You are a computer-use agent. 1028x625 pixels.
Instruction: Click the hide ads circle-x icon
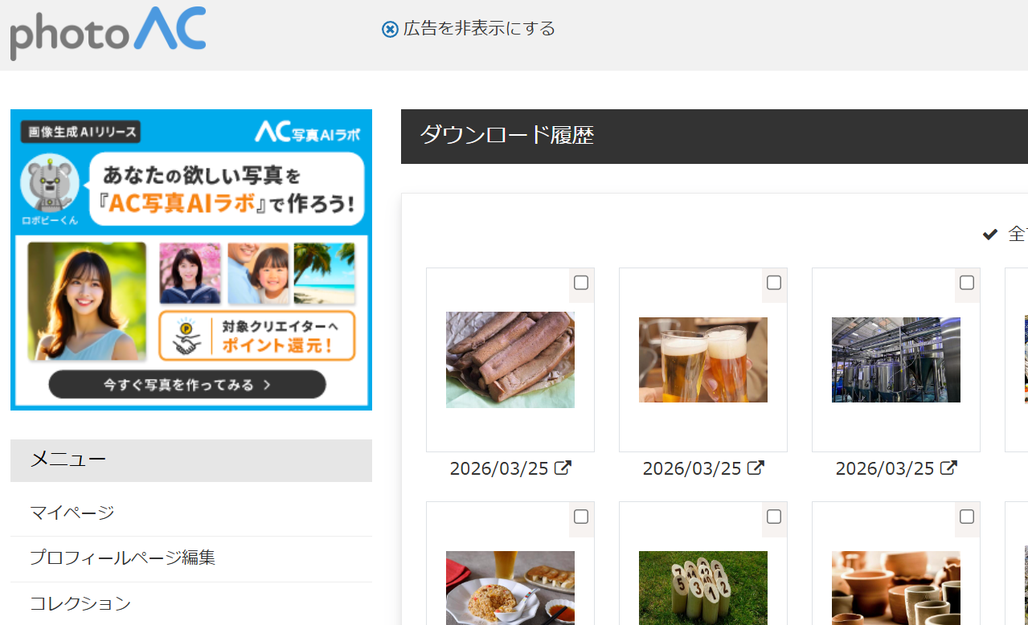pyautogui.click(x=390, y=30)
